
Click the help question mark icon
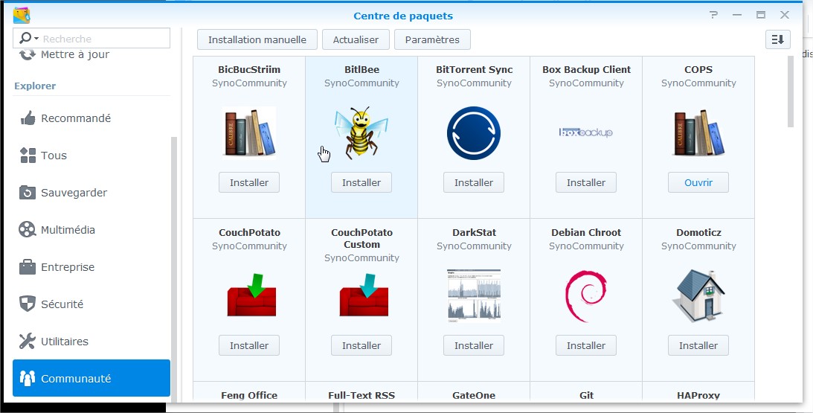click(714, 15)
